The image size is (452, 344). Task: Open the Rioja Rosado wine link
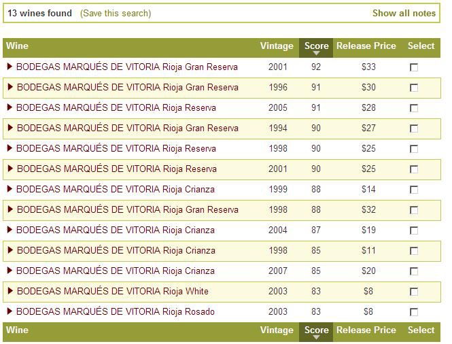116,311
